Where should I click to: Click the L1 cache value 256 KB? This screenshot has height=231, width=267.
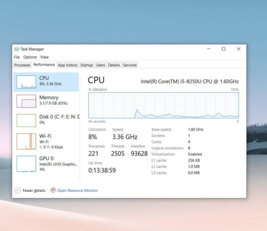[x=194, y=160]
